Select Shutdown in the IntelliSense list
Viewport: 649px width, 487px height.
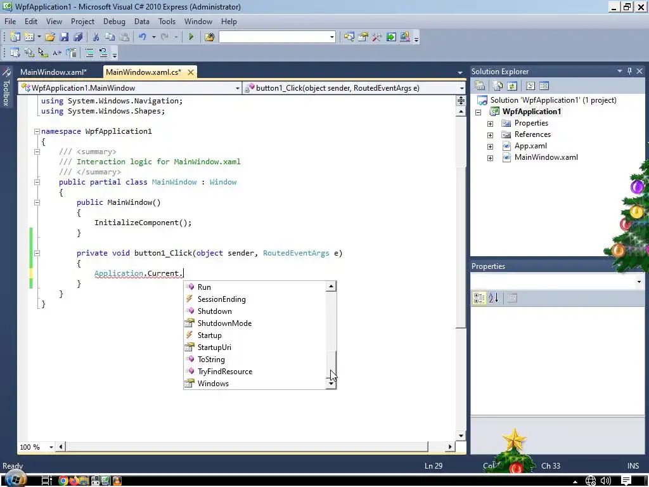click(x=214, y=311)
